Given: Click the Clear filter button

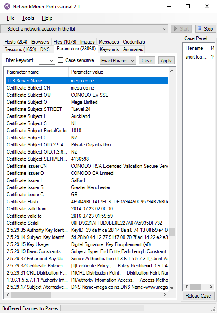Looking at the screenshot, I should [x=147, y=61].
